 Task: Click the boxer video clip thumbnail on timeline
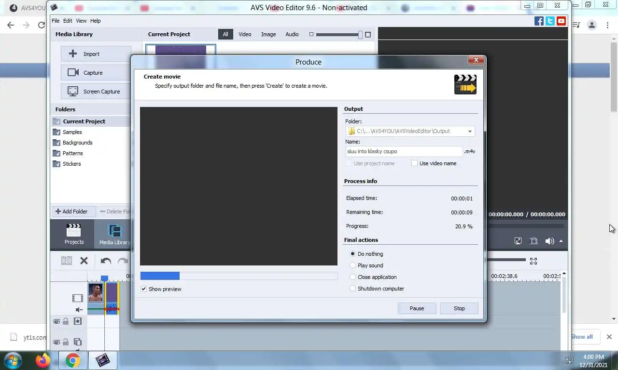click(96, 292)
